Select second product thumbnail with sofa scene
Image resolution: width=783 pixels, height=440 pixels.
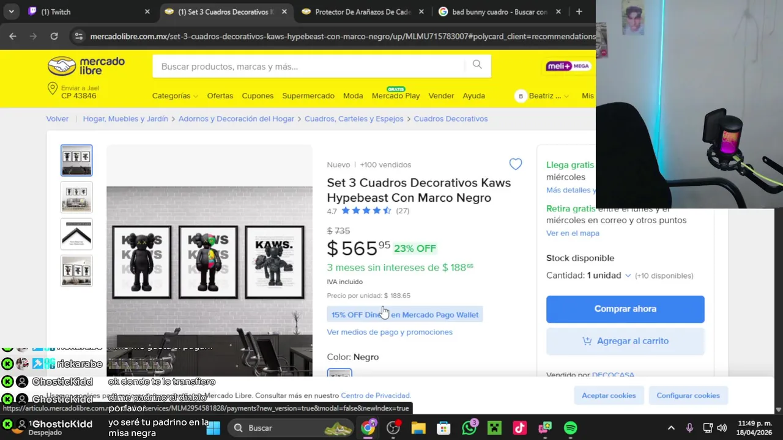(x=76, y=197)
